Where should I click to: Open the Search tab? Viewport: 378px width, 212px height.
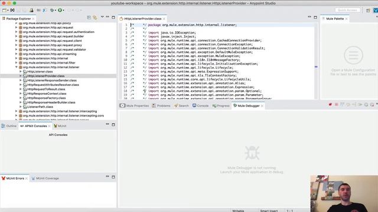[181, 106]
